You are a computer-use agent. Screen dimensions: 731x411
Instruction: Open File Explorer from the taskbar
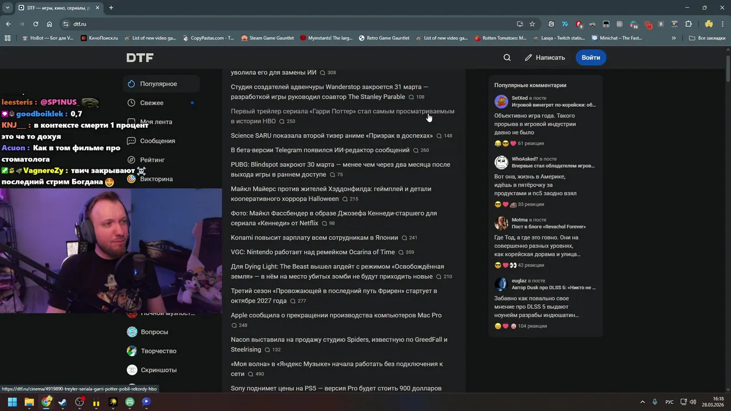coord(29,402)
